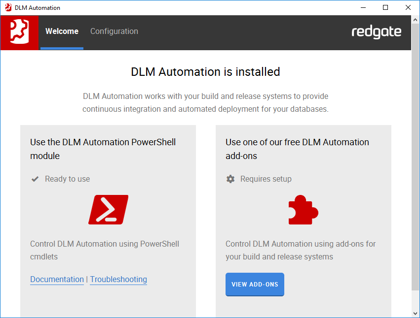Click the red PowerShell prompt icon
This screenshot has height=318, width=420.
pos(108,210)
